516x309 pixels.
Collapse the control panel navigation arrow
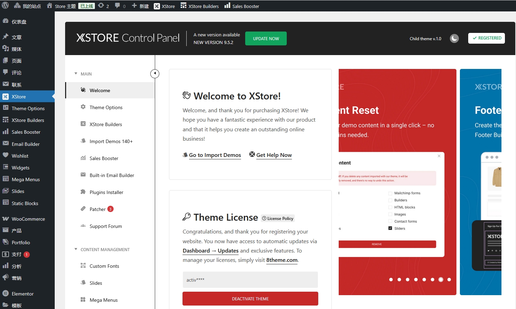click(155, 73)
